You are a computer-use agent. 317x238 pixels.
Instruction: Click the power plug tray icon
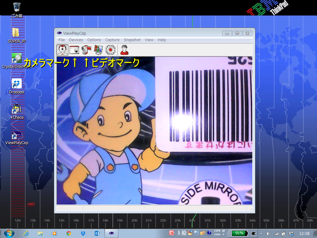284,234
